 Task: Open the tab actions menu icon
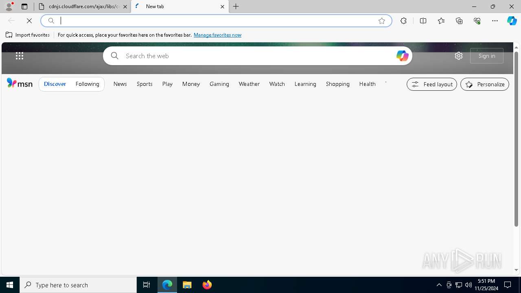24,7
